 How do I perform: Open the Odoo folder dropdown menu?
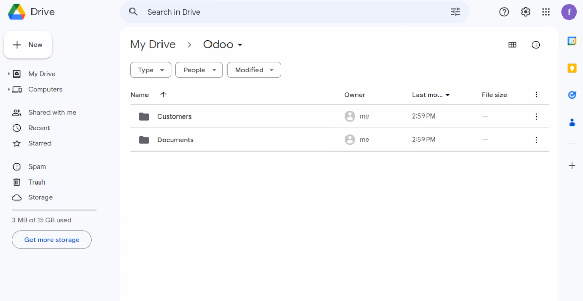(x=240, y=45)
